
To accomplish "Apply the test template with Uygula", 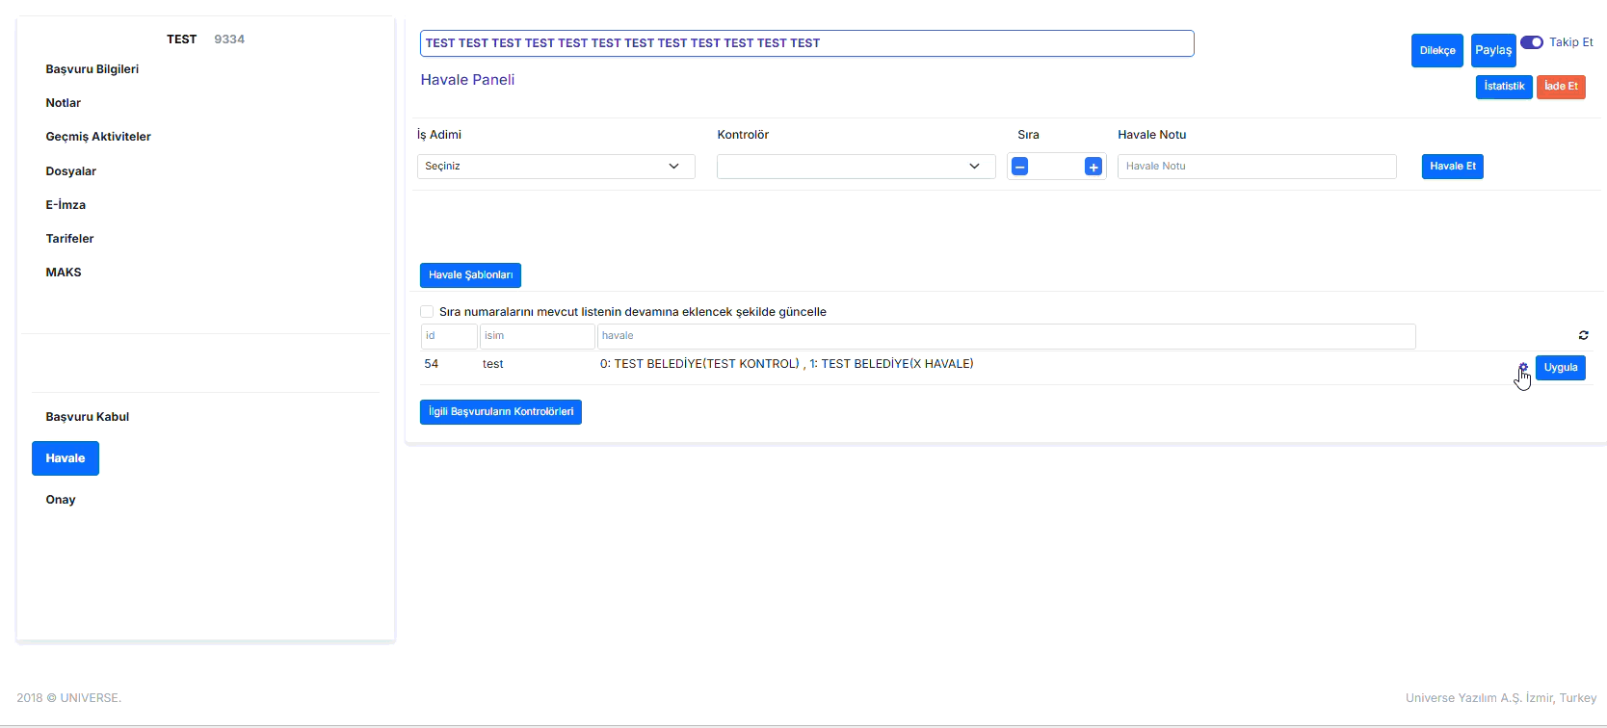I will (x=1561, y=368).
